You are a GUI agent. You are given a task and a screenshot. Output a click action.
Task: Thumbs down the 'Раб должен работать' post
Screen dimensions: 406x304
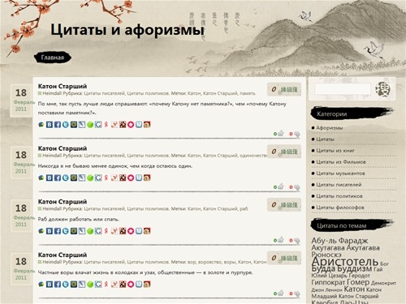pyautogui.click(x=297, y=241)
